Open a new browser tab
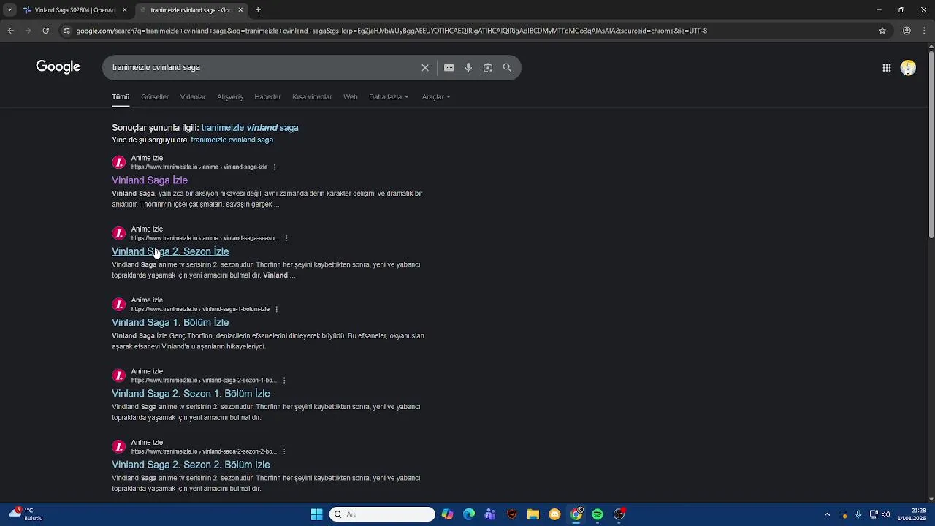The image size is (935, 526). [x=258, y=10]
